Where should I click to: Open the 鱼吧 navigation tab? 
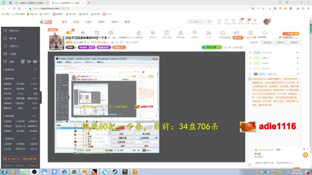coord(128,22)
